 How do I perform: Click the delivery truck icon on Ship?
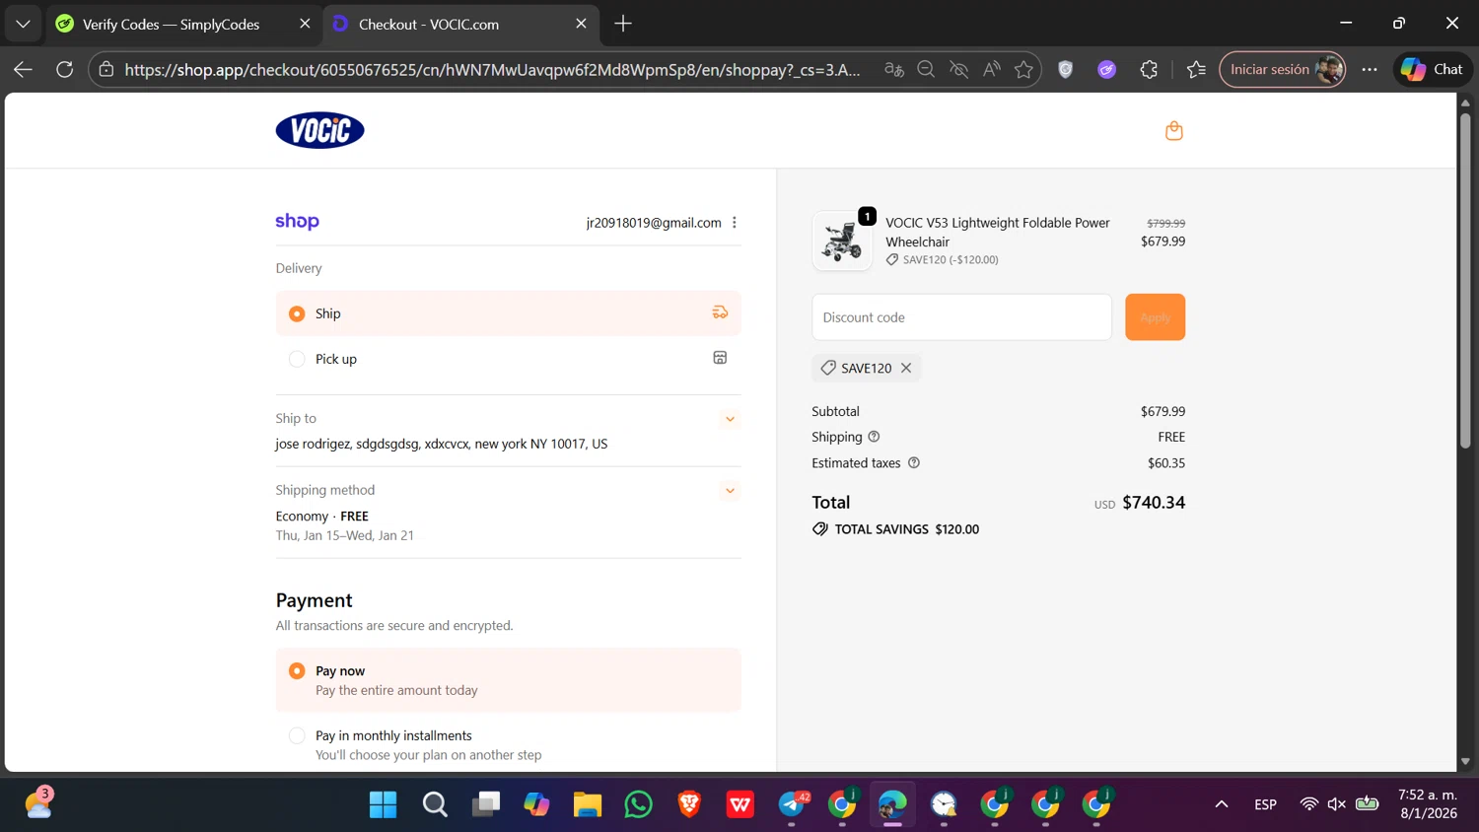pyautogui.click(x=720, y=312)
